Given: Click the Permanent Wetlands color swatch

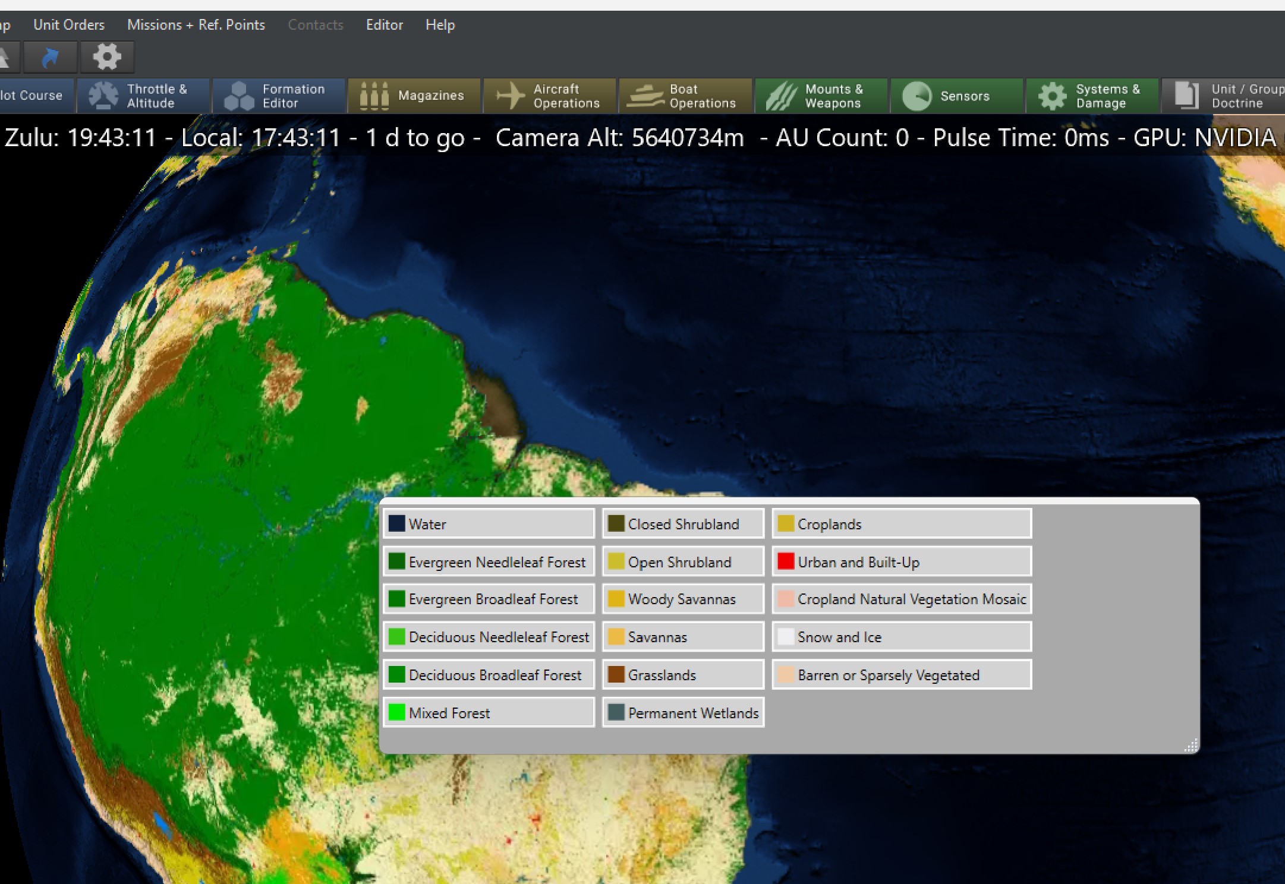Looking at the screenshot, I should (616, 712).
